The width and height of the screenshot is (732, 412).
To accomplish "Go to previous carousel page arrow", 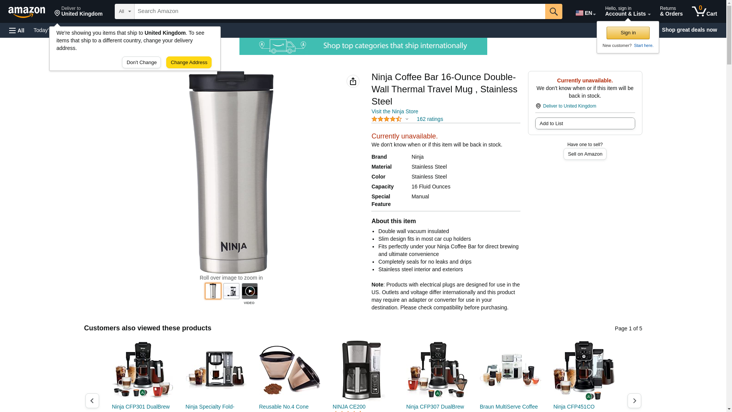I will tap(92, 401).
